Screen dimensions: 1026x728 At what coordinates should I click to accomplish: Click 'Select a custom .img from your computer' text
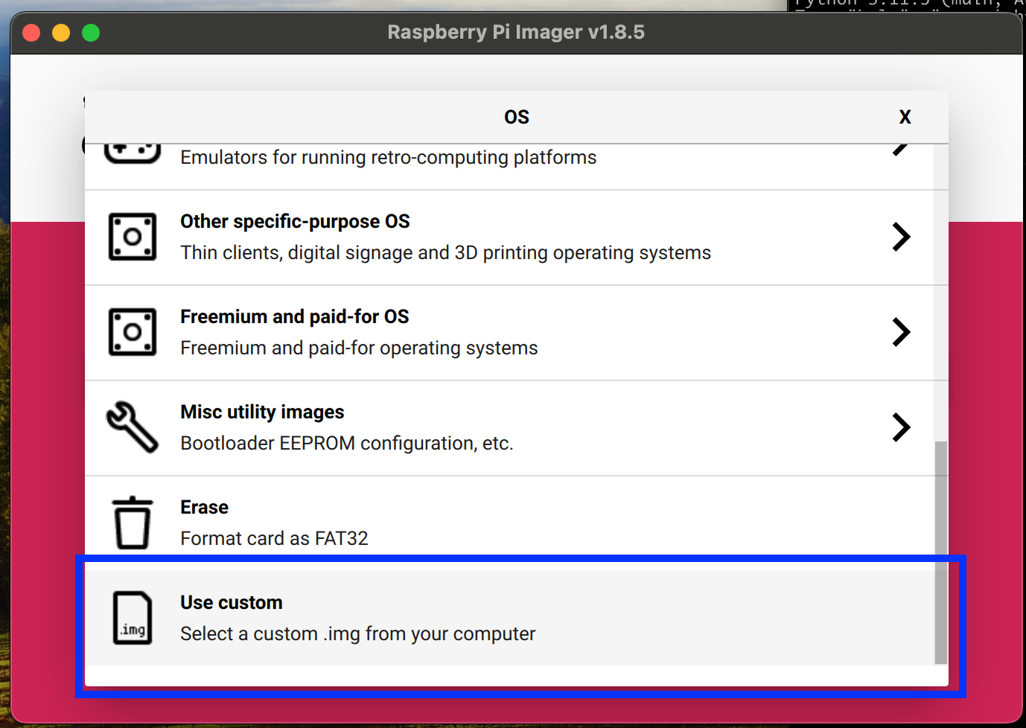(x=357, y=633)
